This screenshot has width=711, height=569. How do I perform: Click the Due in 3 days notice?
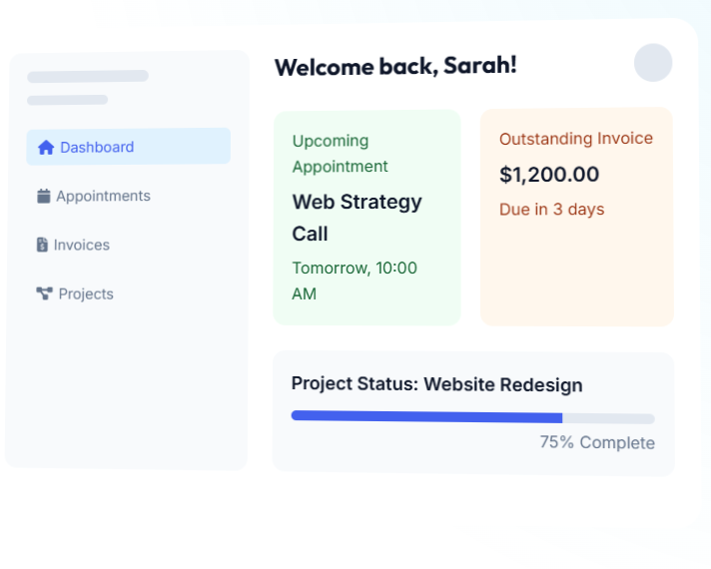(x=551, y=210)
